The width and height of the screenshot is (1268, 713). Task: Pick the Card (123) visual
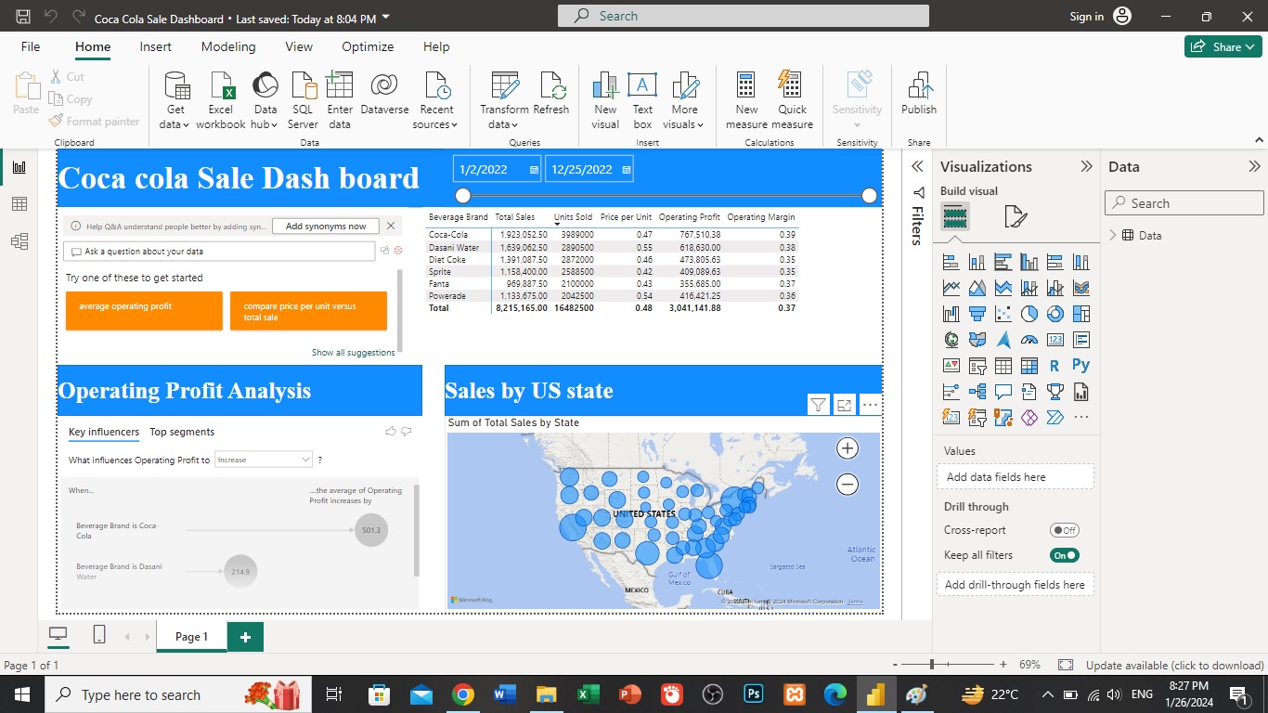click(1055, 340)
